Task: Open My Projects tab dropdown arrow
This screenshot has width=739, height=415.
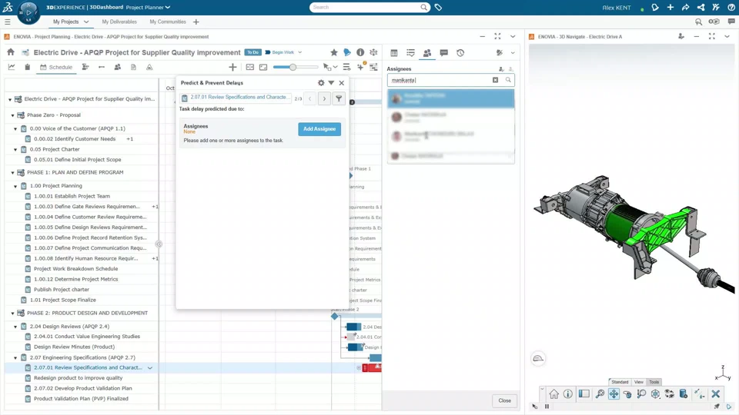Action: pyautogui.click(x=86, y=22)
